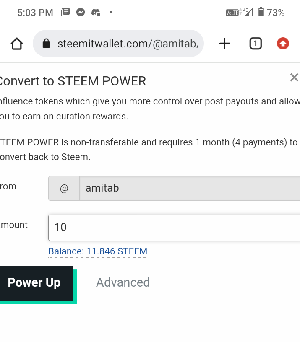The height and width of the screenshot is (342, 300).
Task: Close the Convert to STEEM POWER dialog
Action: click(294, 77)
